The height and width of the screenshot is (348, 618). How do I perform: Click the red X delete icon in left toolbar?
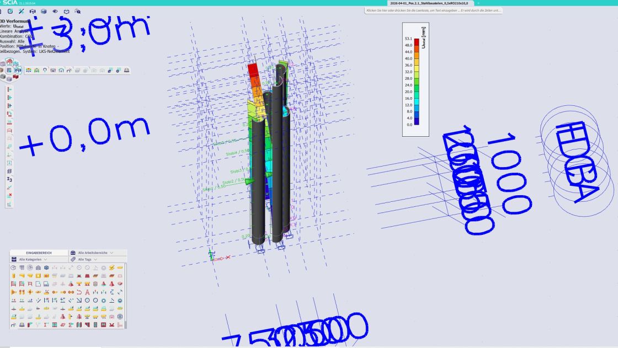pos(9,195)
